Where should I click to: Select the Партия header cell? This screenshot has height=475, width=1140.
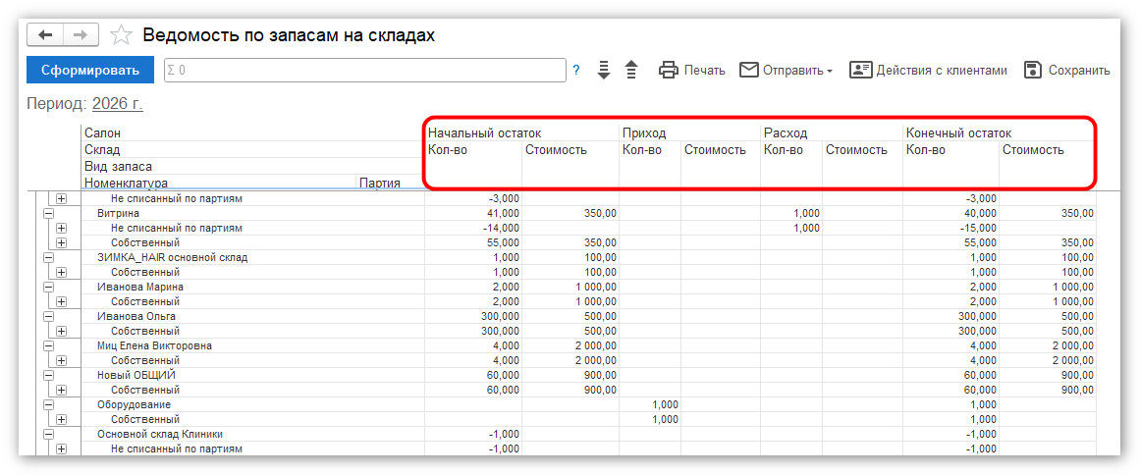click(390, 183)
